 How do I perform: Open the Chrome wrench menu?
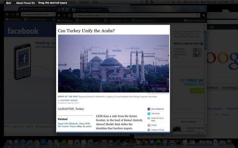(x=203, y=15)
